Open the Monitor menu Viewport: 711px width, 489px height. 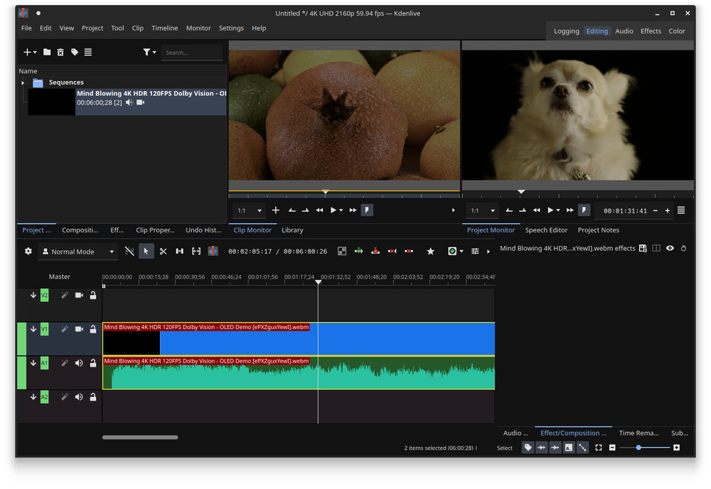pyautogui.click(x=198, y=28)
